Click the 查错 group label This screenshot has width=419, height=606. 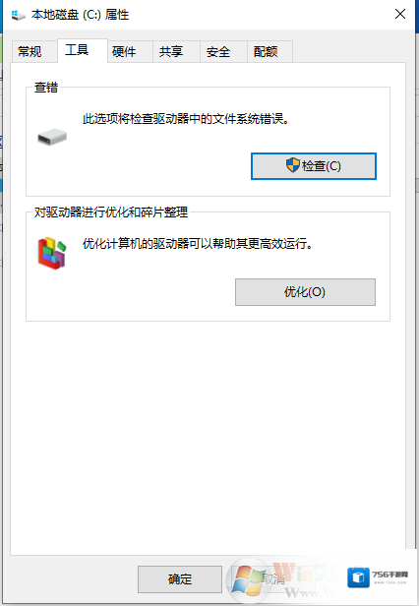(x=46, y=88)
